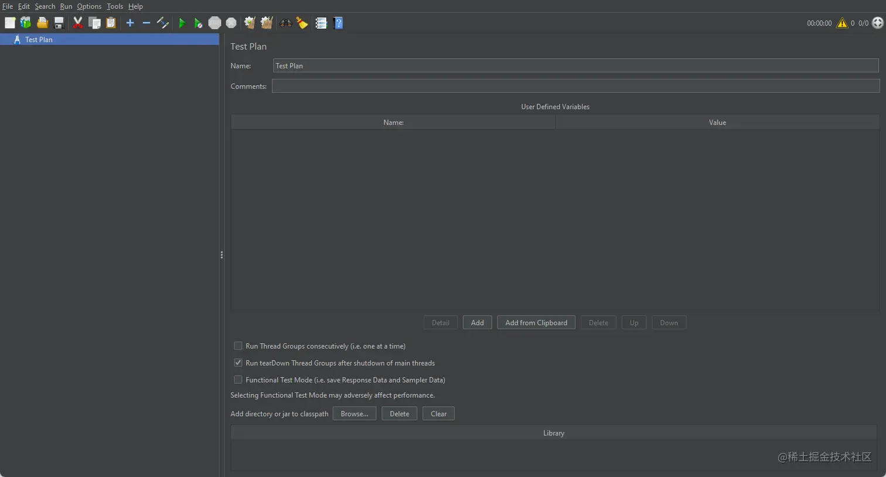Uncheck Run tearDown Thread Groups checkbox
The image size is (886, 477).
coord(238,363)
